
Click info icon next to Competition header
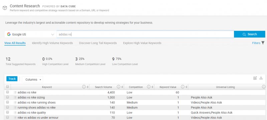click(149, 87)
